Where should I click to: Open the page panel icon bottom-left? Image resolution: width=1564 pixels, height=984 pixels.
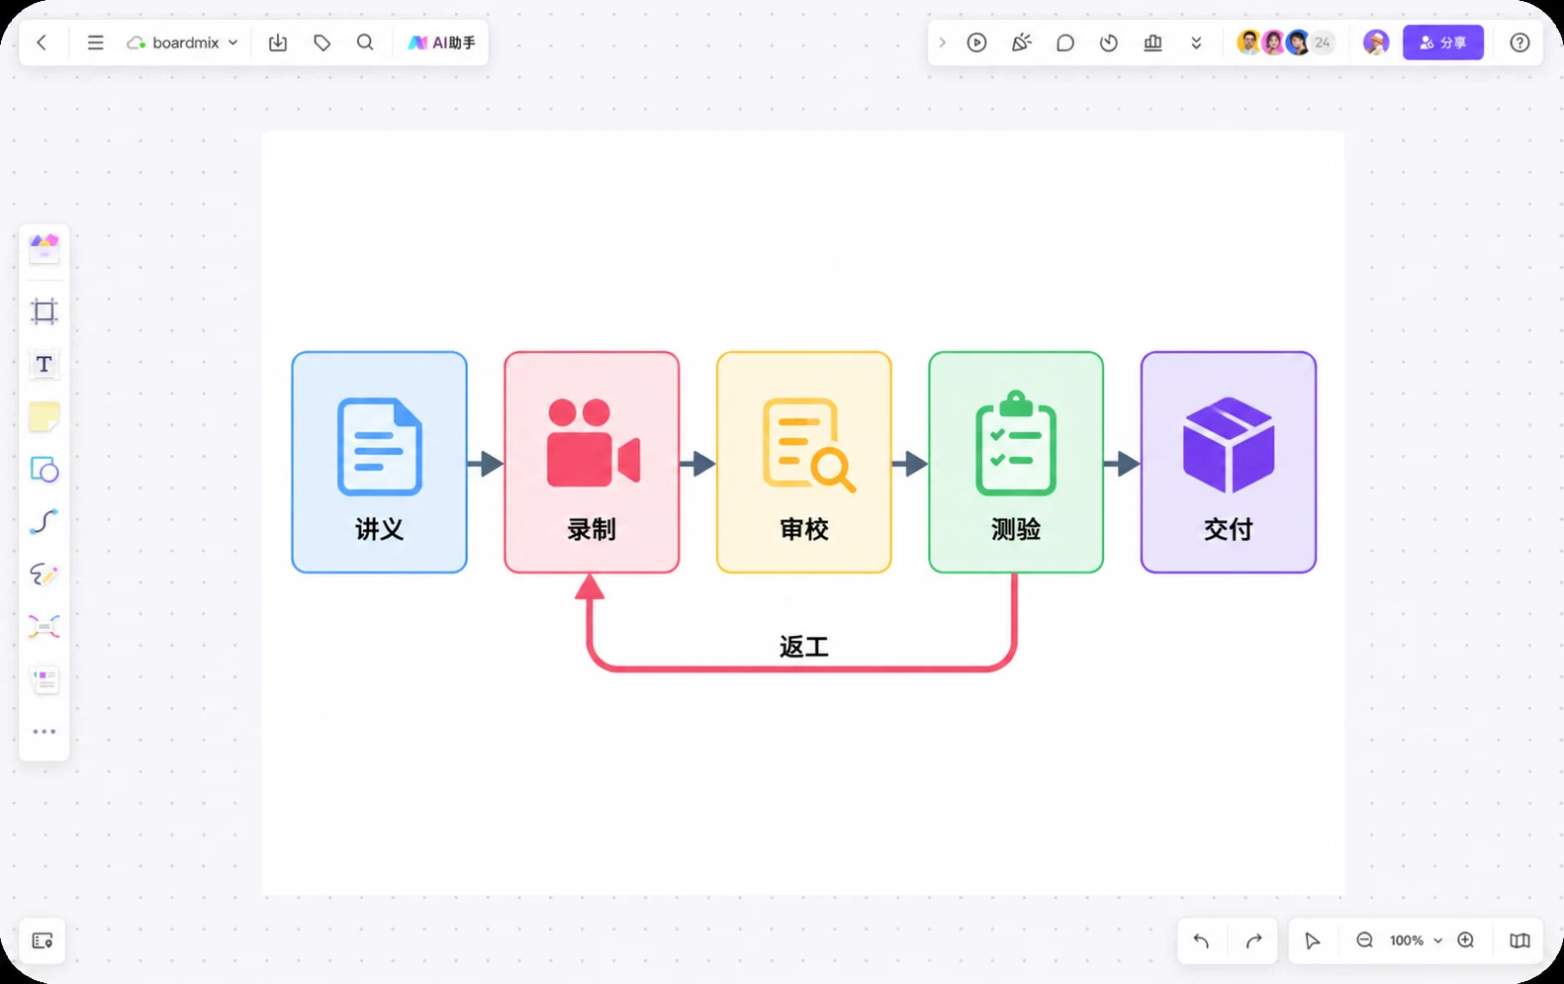(x=43, y=940)
